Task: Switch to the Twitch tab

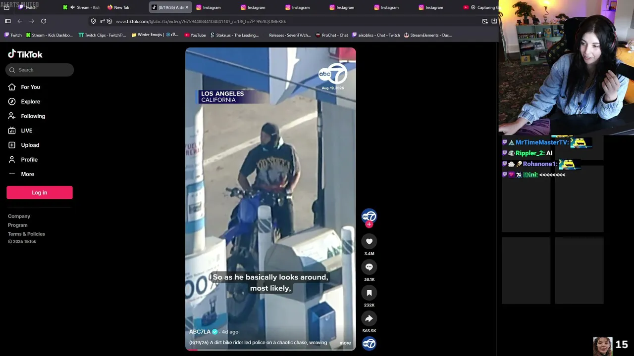Action: pos(31,7)
